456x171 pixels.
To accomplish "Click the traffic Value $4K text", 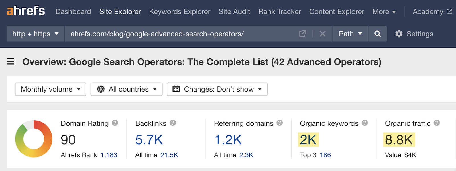I will pos(401,155).
